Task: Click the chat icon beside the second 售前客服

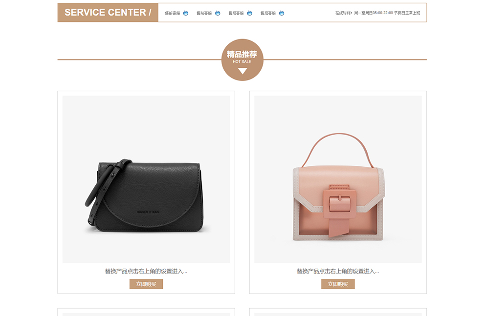Action: tap(218, 13)
